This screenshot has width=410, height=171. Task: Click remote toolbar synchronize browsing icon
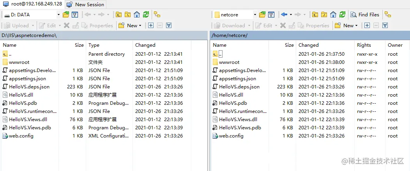pyautogui.click(x=388, y=15)
